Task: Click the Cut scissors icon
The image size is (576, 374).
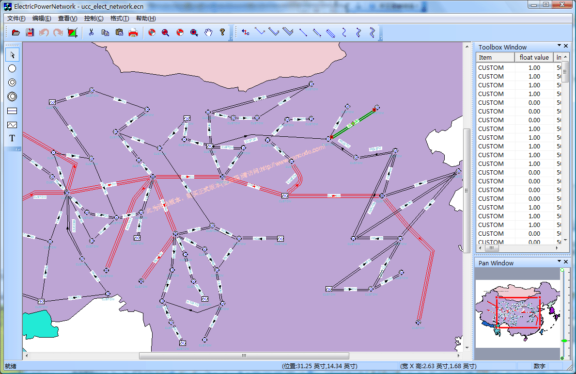Action: (x=91, y=33)
